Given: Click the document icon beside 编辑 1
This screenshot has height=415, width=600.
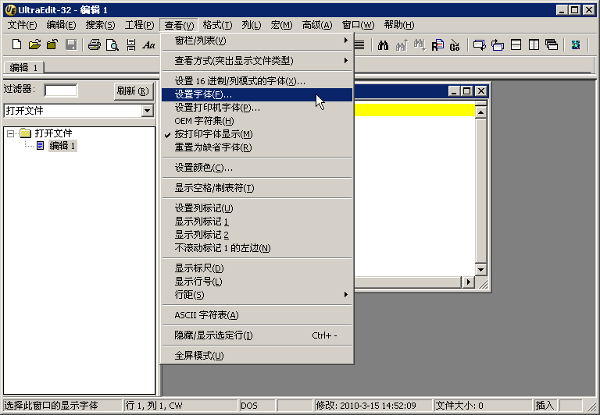Looking at the screenshot, I should (x=40, y=146).
